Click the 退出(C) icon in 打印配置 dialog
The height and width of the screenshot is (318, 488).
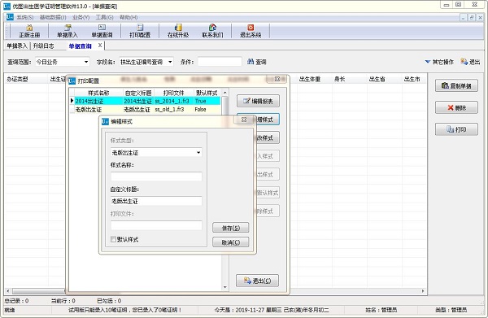247,281
